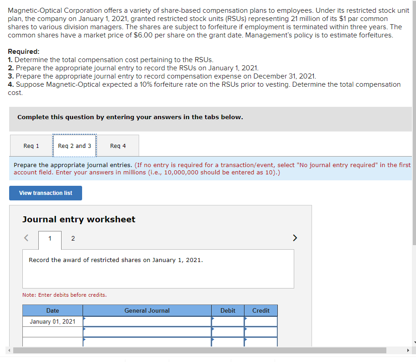Click the January 01, 2021 date cell

point(53,321)
